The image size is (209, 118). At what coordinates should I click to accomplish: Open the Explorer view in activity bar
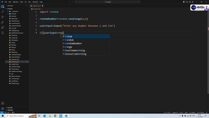click(x=3, y=7)
